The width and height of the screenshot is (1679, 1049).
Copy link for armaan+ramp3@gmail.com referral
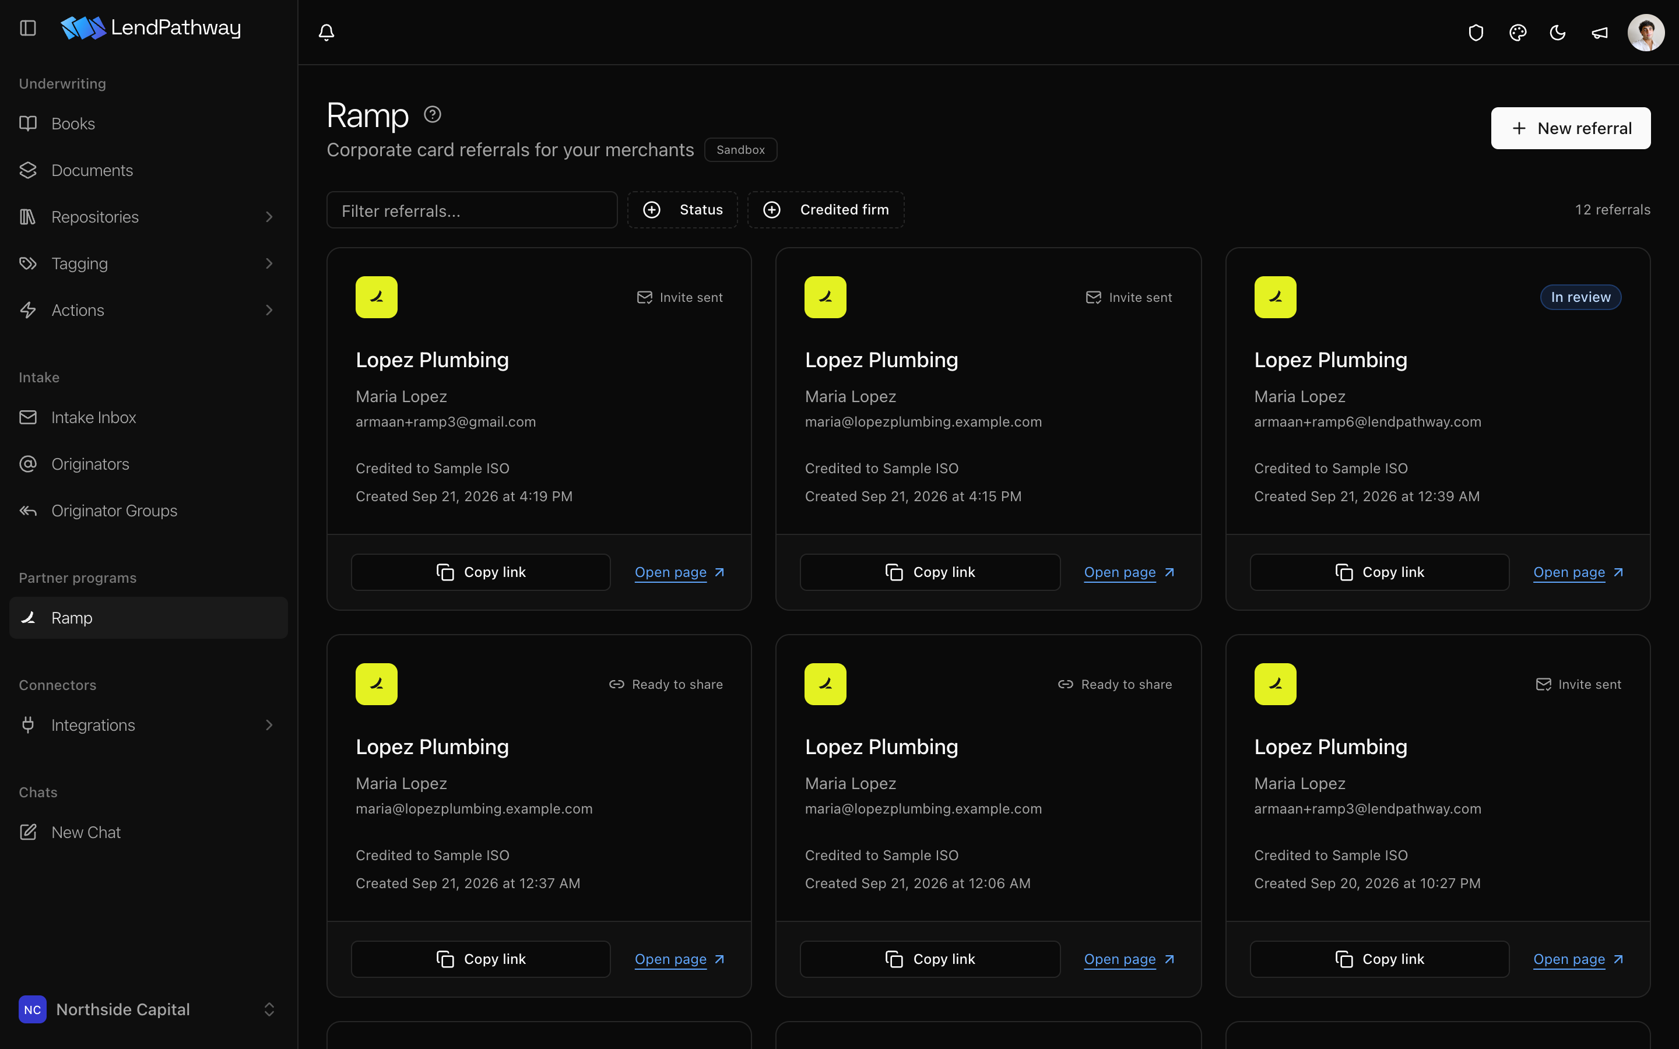pos(481,572)
